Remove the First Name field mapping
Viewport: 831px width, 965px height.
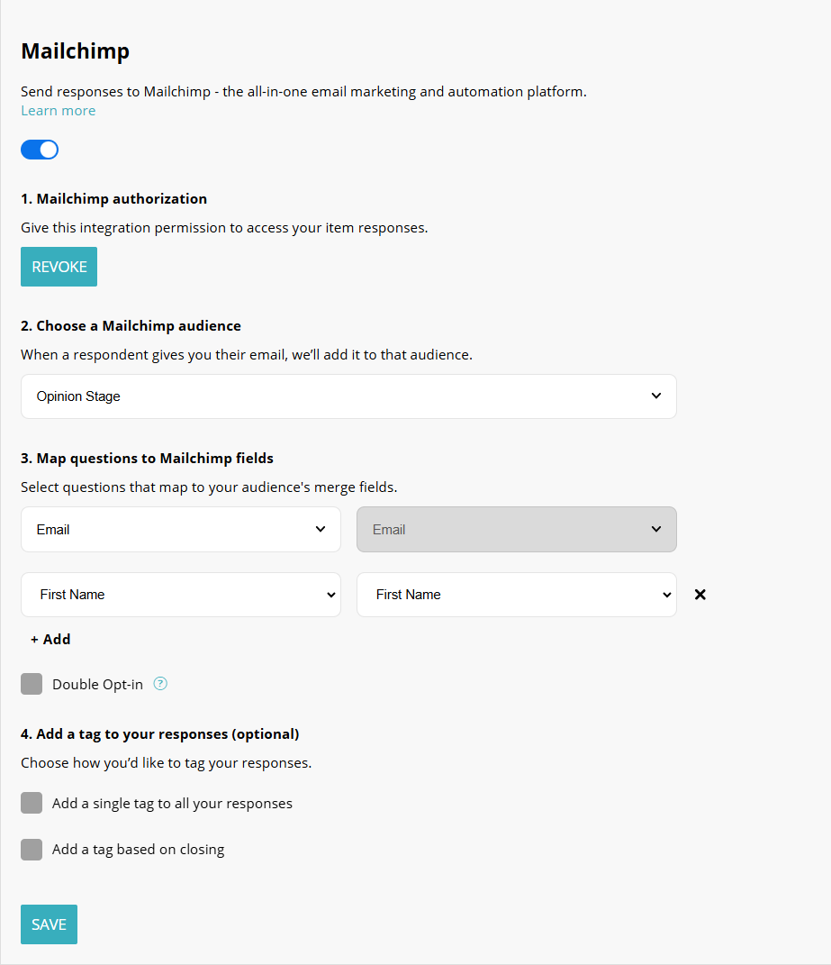[x=700, y=595]
